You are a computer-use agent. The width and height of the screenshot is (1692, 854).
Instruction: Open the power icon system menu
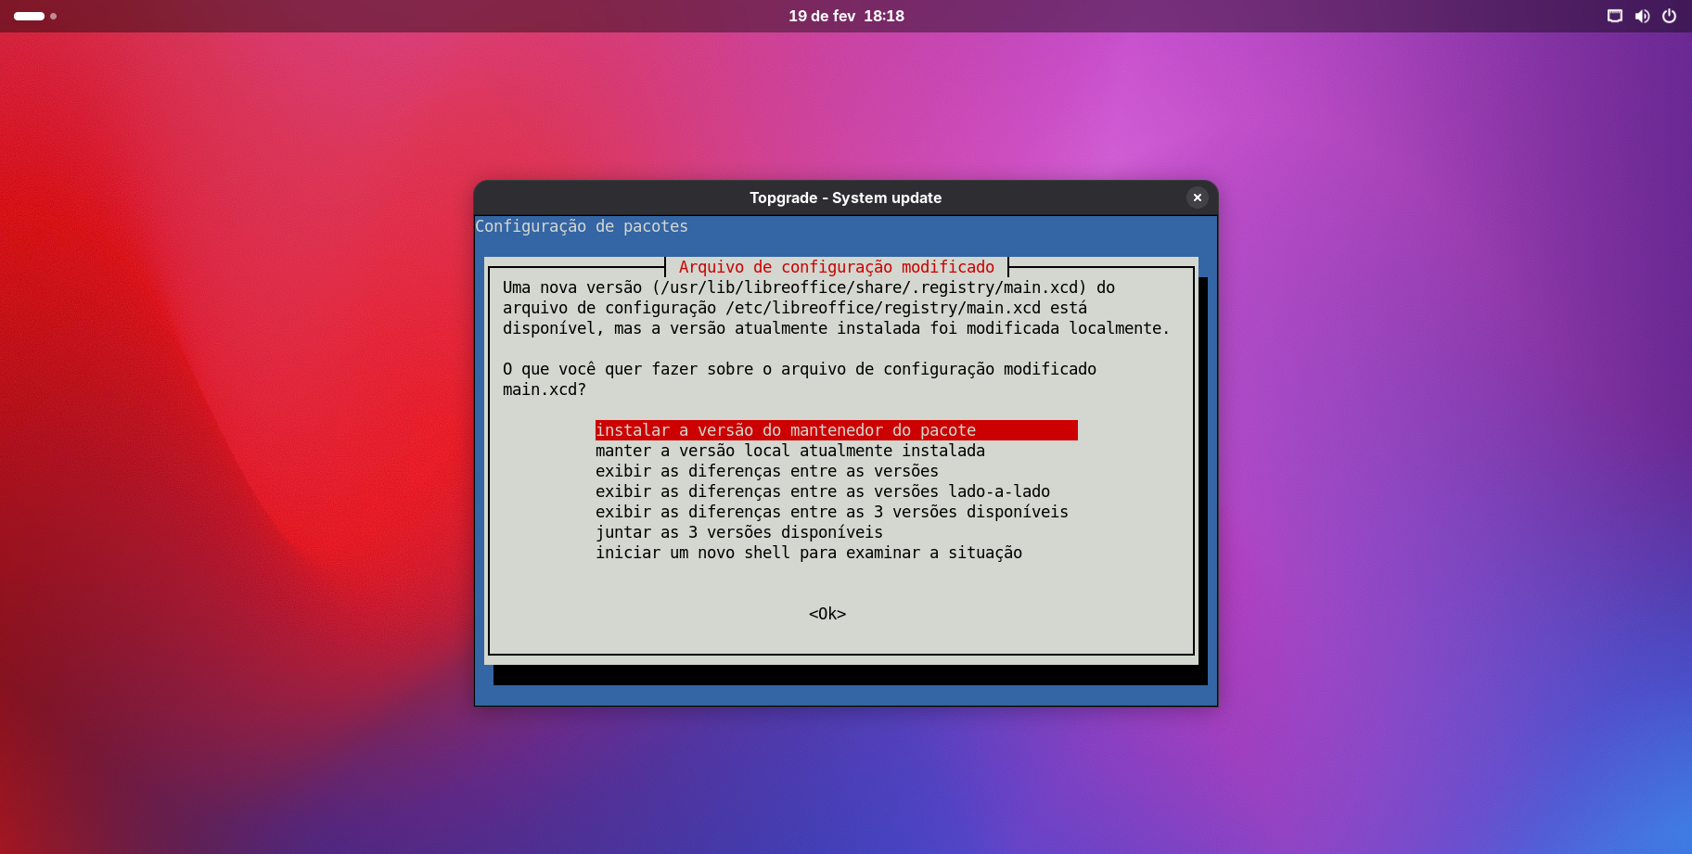(1669, 16)
